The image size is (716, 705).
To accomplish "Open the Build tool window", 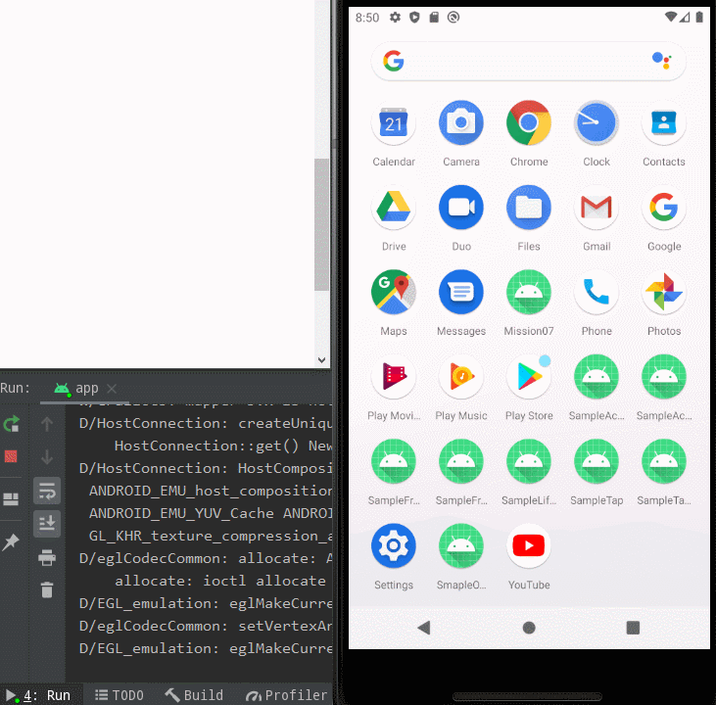I will [194, 695].
